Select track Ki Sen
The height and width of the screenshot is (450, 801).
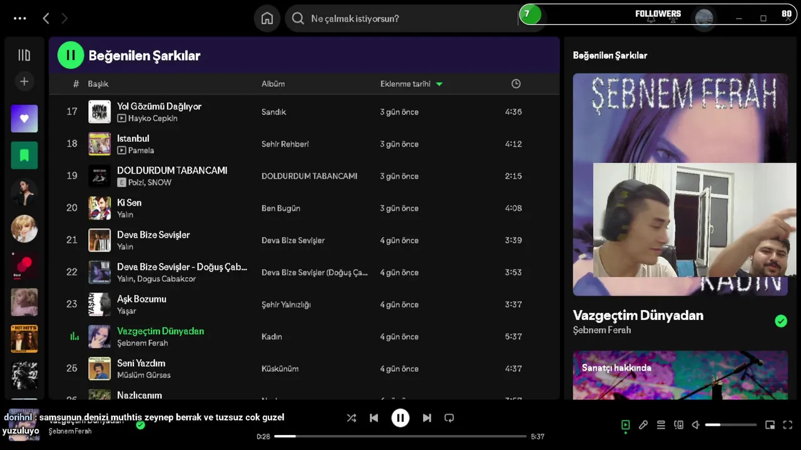[130, 202]
